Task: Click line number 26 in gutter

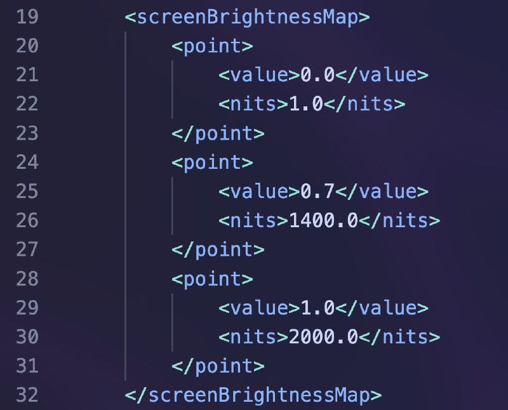Action: tap(27, 220)
